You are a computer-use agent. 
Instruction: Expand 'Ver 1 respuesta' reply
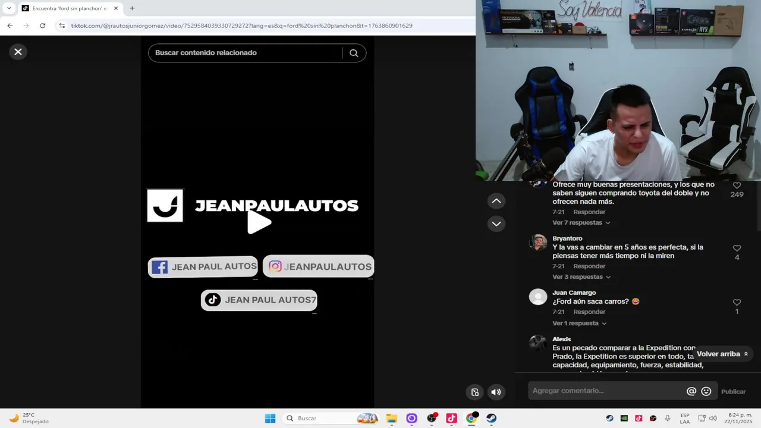pyautogui.click(x=579, y=323)
